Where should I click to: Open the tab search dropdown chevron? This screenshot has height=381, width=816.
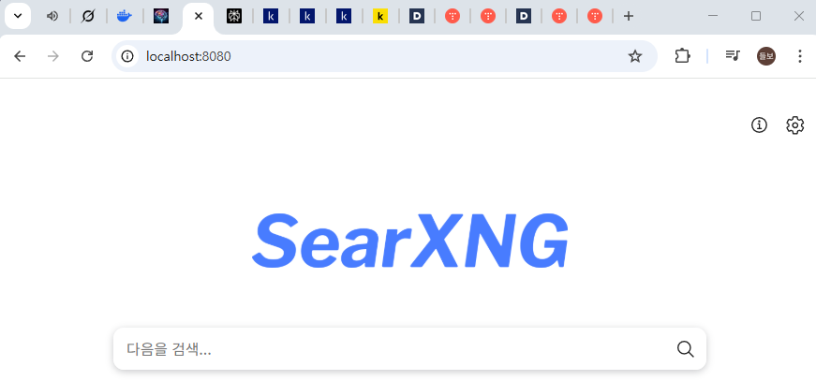[x=18, y=16]
